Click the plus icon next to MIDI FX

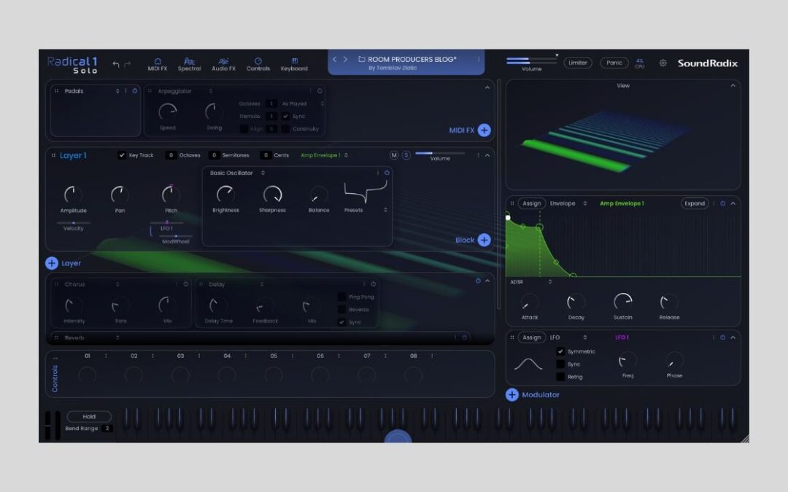click(x=484, y=130)
